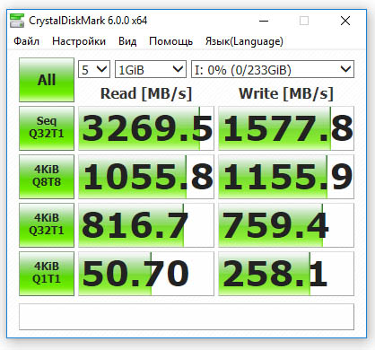
Task: Click the CrystalDiskMark app icon in title bar
Action: 17,21
